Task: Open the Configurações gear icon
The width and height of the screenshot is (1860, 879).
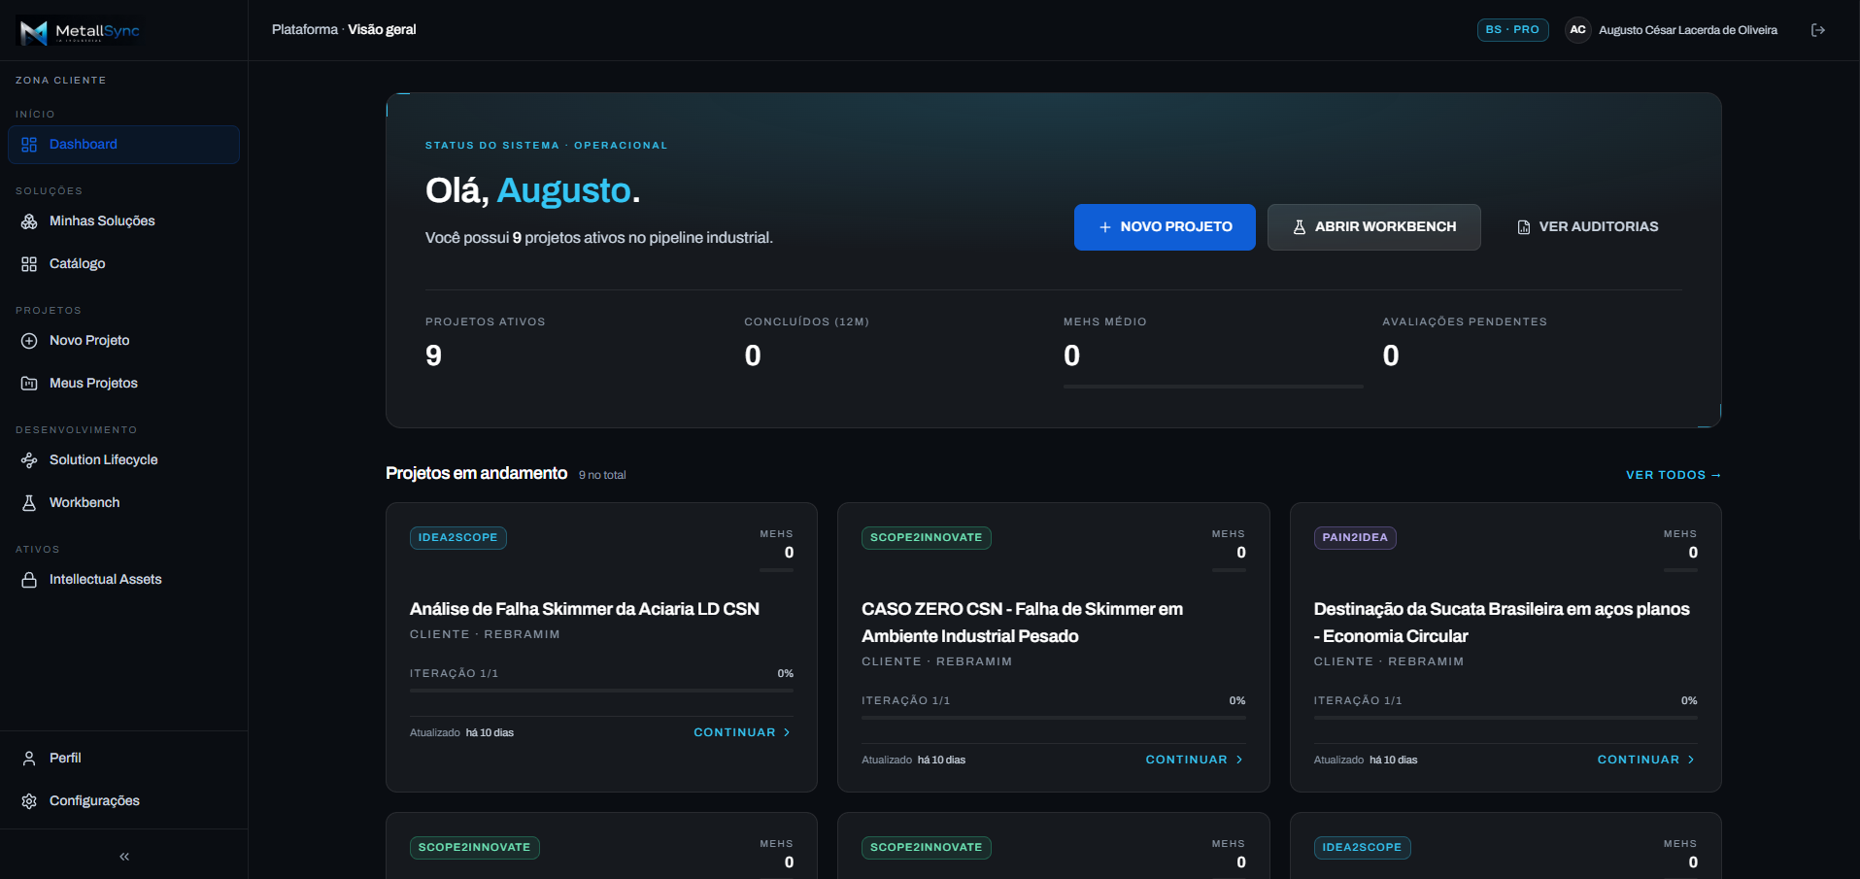Action: 29,801
